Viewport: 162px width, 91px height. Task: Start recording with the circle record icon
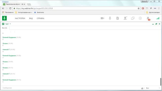pyautogui.click(x=140, y=18)
